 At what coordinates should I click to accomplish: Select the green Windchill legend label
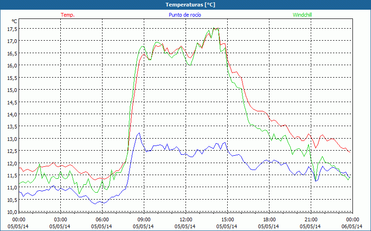[x=302, y=15]
